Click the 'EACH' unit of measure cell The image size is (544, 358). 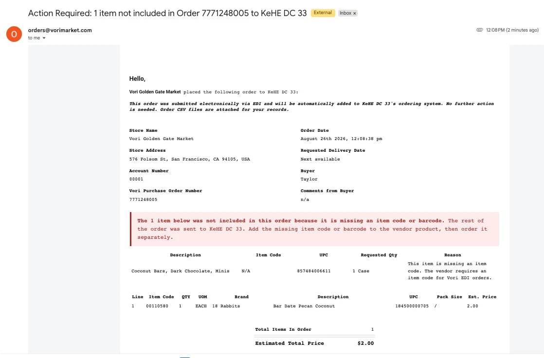point(201,306)
